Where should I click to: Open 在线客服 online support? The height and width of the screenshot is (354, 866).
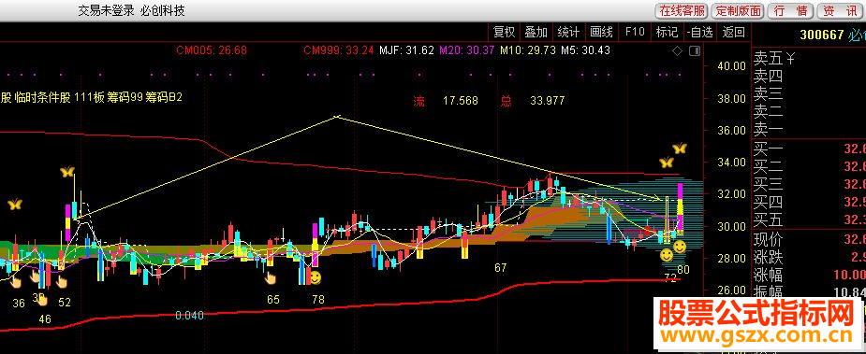point(683,10)
